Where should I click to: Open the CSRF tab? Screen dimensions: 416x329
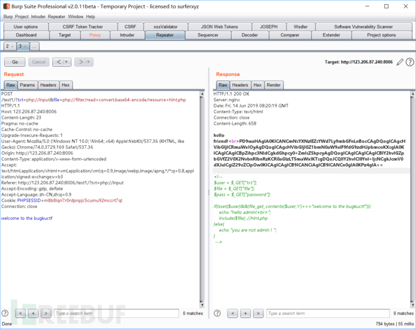click(x=130, y=27)
